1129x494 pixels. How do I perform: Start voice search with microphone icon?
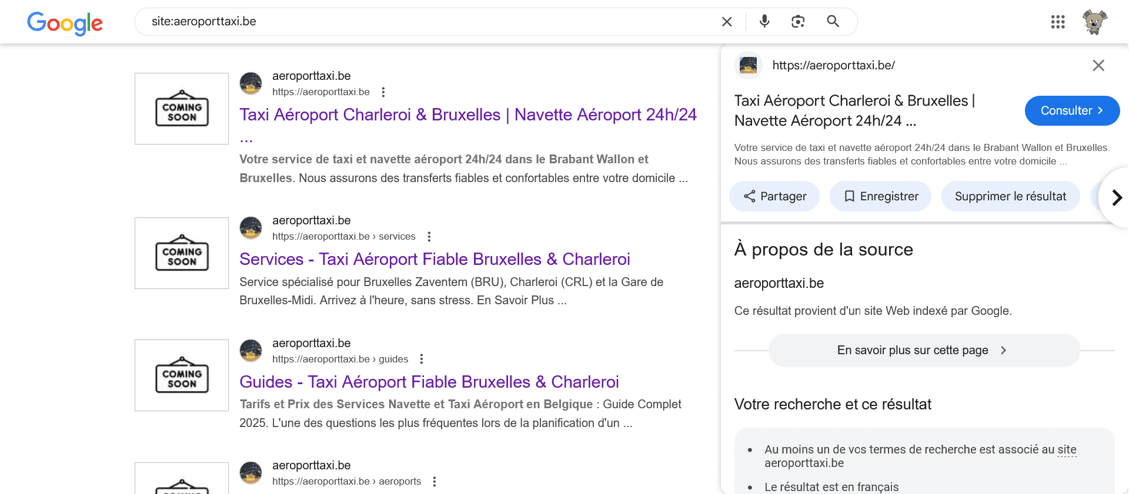(764, 22)
